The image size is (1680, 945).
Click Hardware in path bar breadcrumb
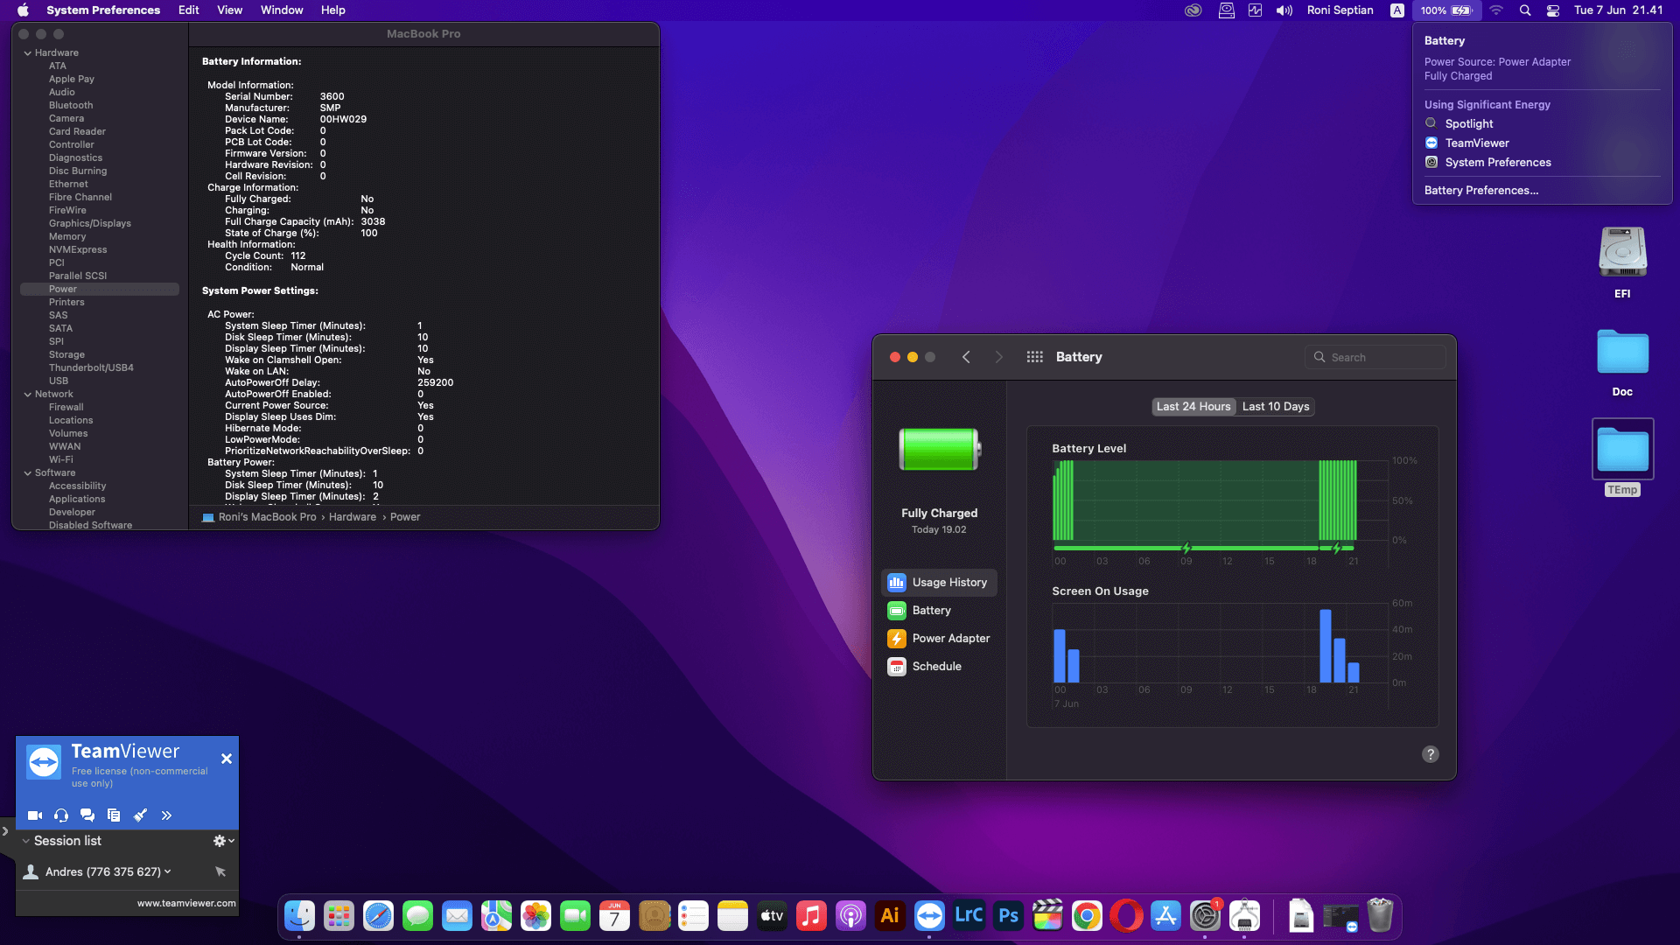point(353,517)
